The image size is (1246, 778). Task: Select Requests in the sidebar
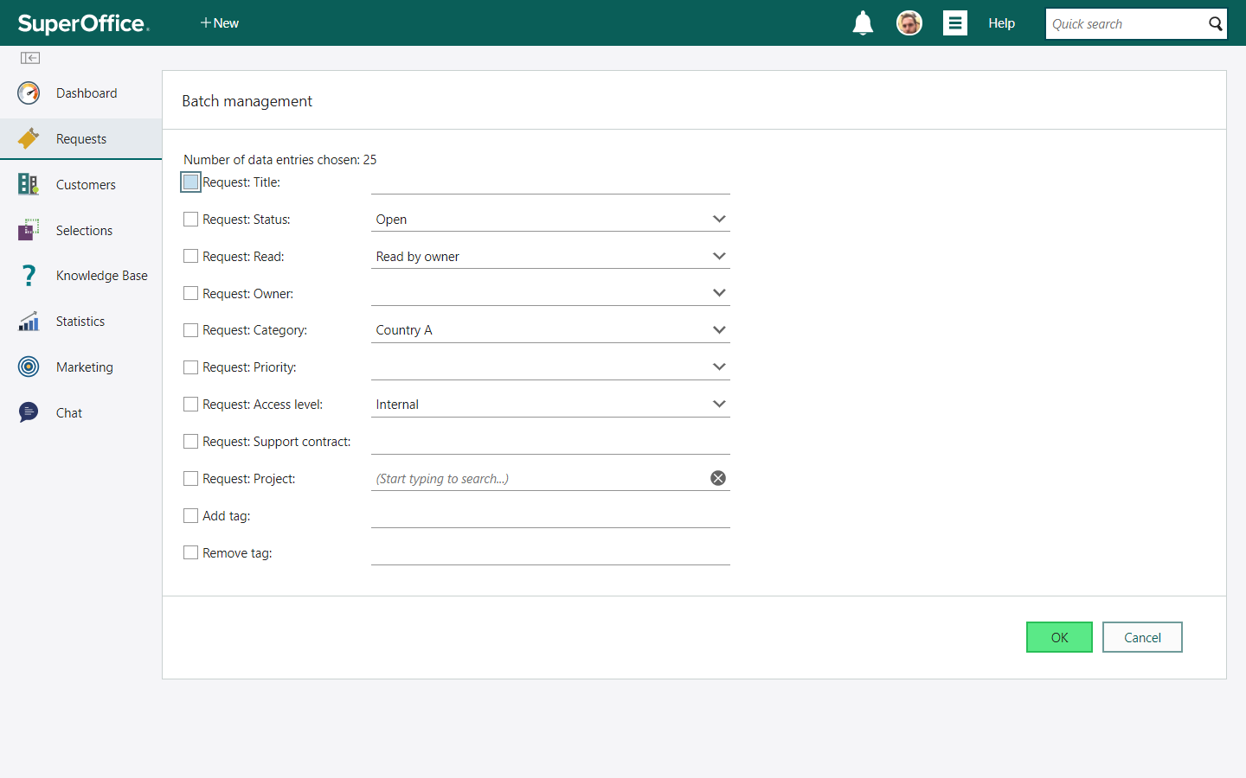click(81, 139)
